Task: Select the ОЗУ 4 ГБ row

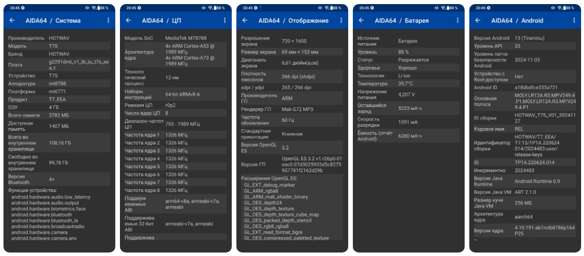Action: coord(59,107)
